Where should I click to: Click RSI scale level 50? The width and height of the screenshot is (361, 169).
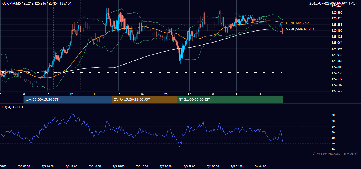(333, 132)
